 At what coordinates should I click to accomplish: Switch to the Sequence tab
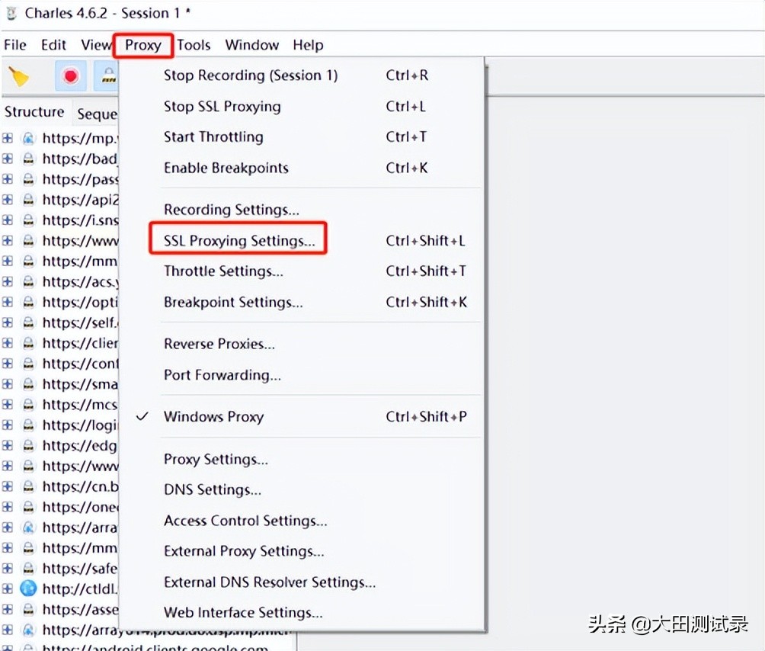click(x=97, y=114)
